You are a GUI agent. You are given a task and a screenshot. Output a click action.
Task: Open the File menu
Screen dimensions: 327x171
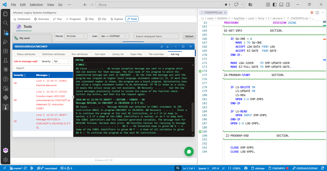(14, 5)
